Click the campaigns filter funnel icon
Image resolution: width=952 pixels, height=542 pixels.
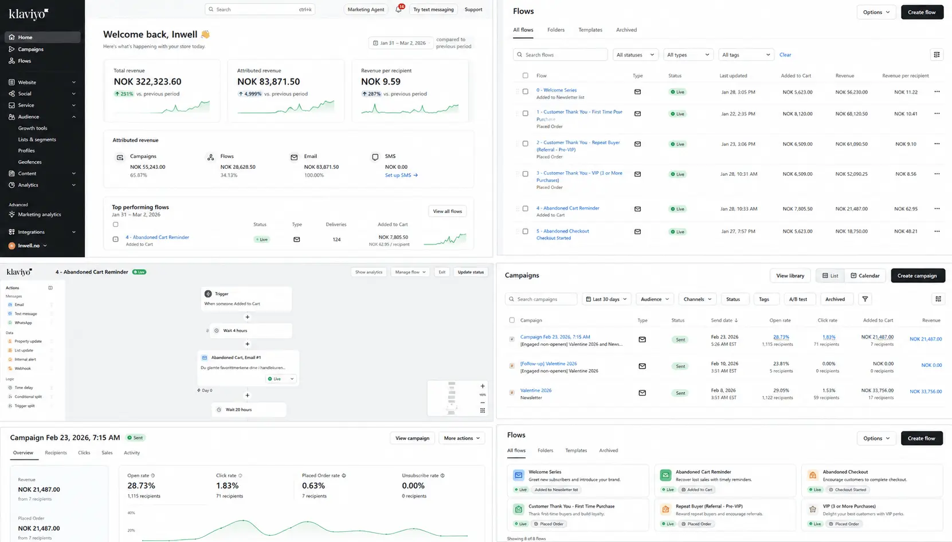[865, 299]
